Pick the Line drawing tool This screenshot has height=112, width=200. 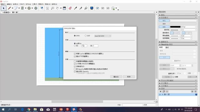coord(9,8)
